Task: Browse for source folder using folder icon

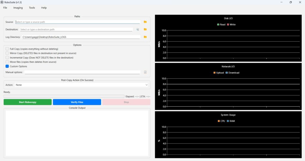Action: point(145,22)
